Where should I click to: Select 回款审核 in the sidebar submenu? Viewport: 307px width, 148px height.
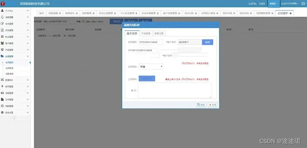click(x=9, y=74)
